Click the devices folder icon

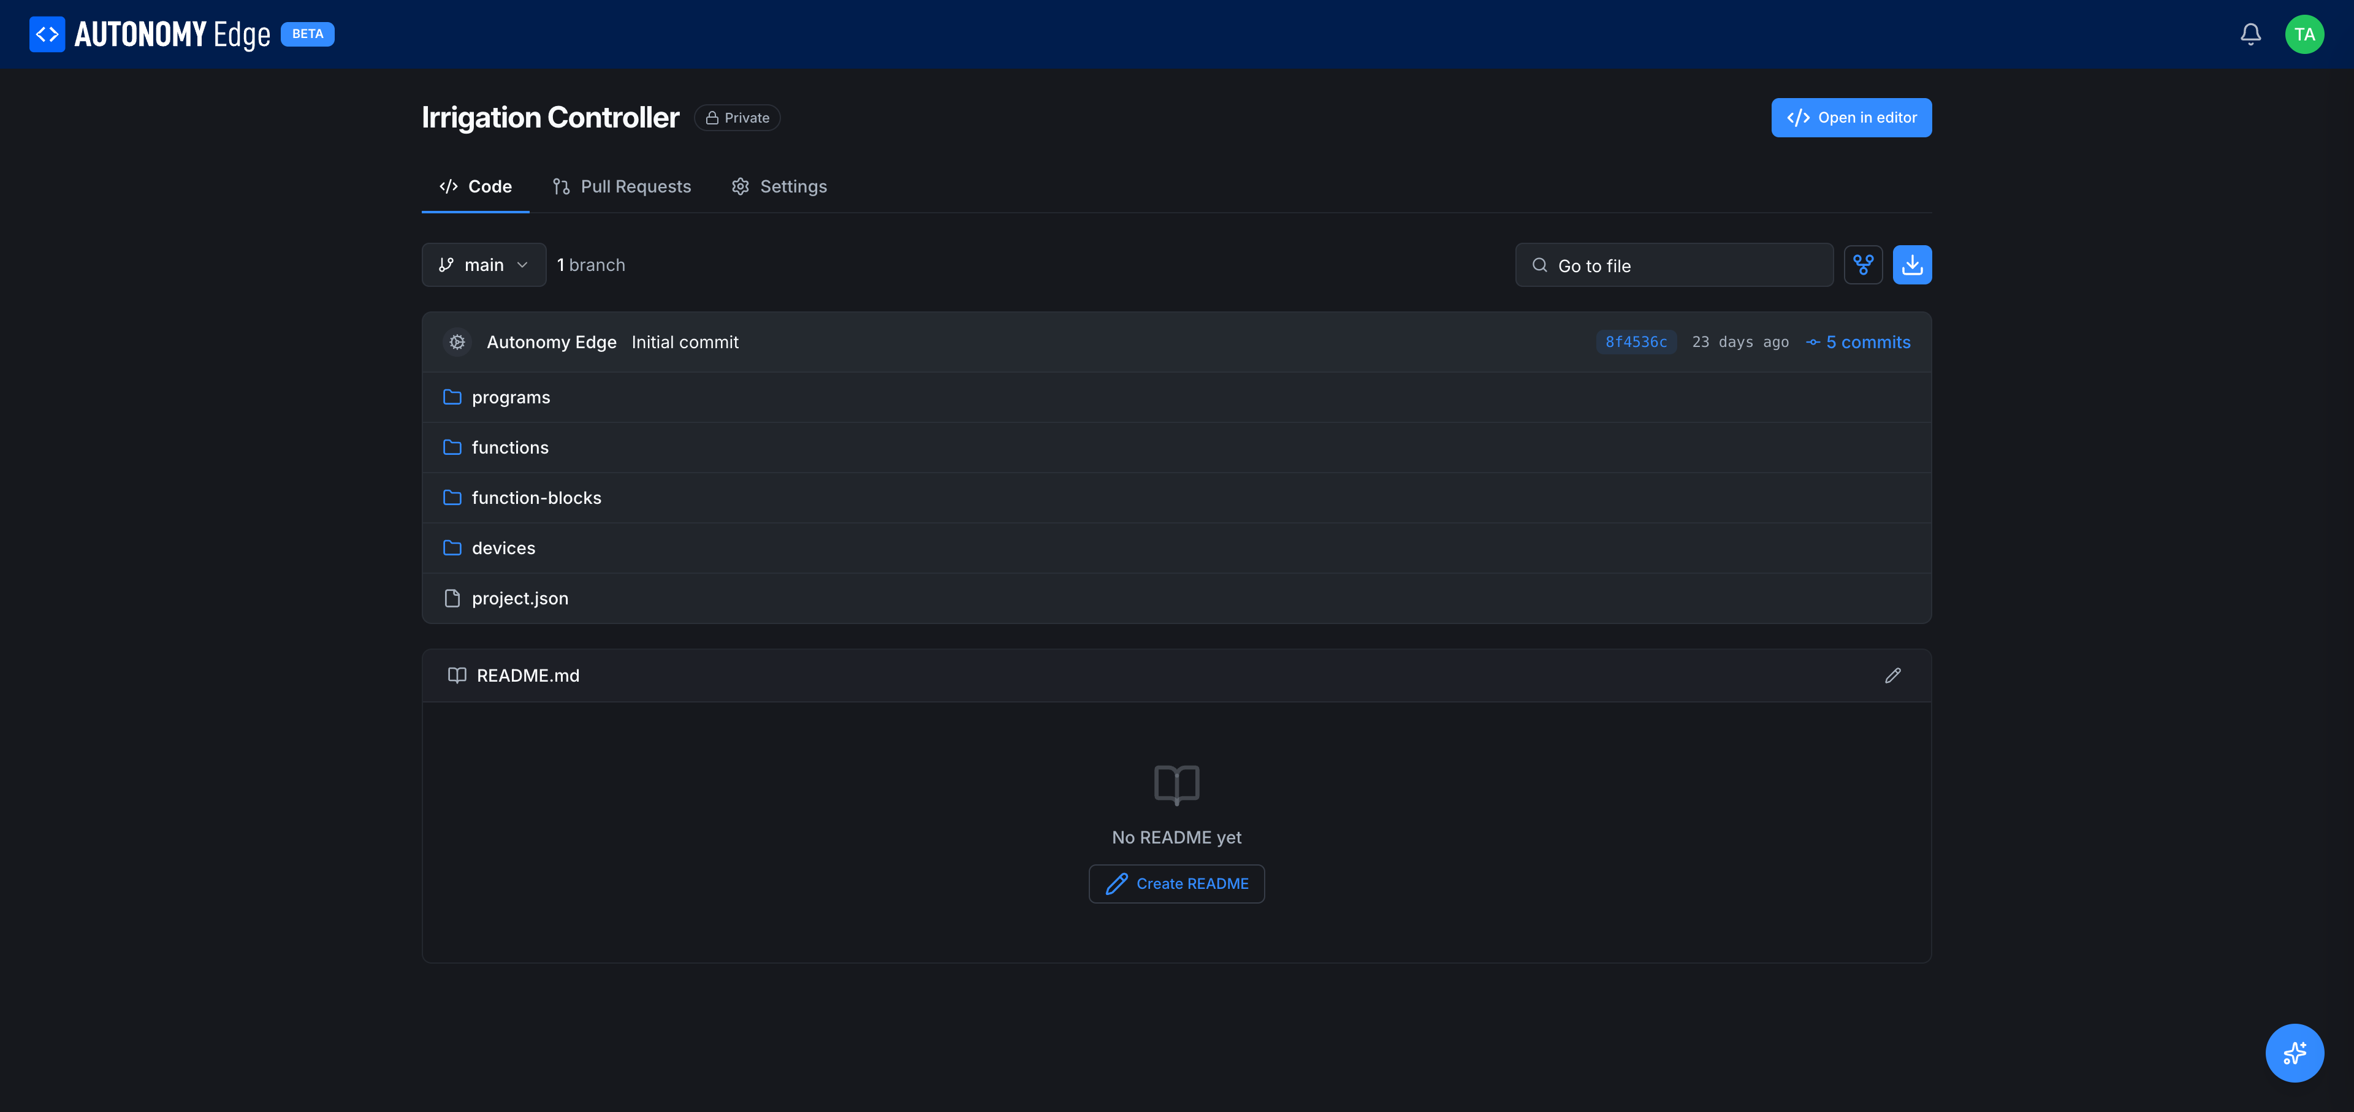coord(451,547)
